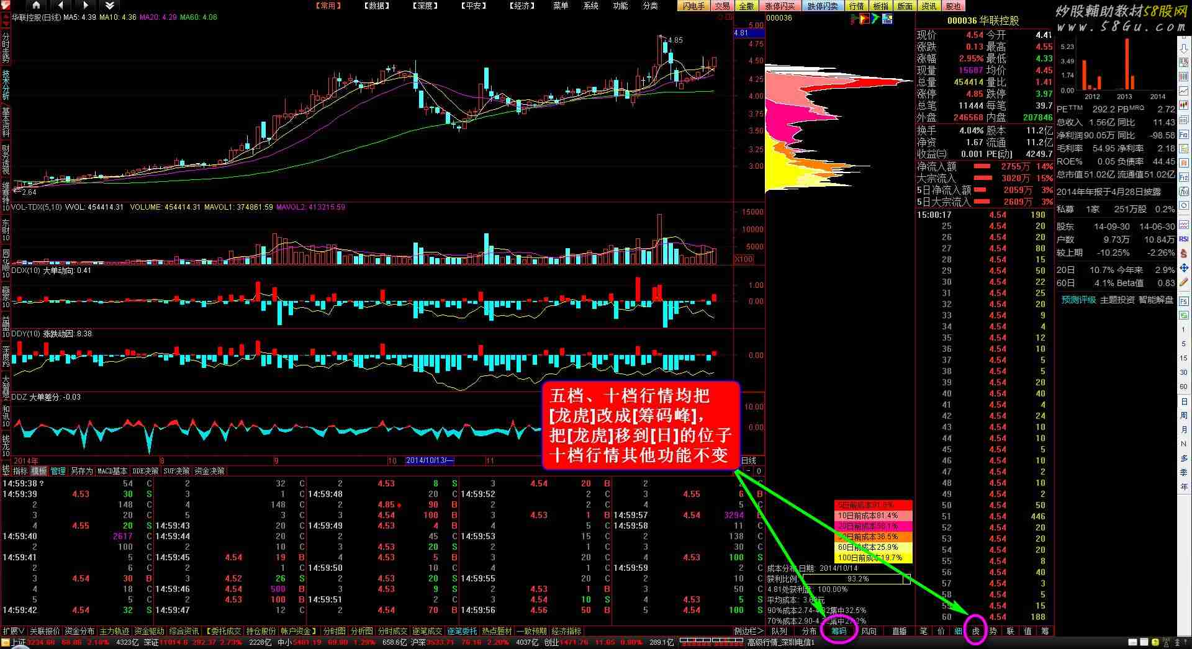1192x649 pixels.
Task: Go to home via the house icon
Action: point(37,6)
